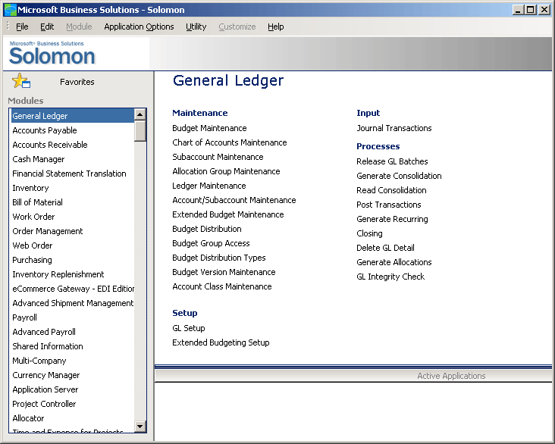Viewport: 555px width, 444px height.
Task: Open Budget Distribution screen
Action: pyautogui.click(x=207, y=229)
